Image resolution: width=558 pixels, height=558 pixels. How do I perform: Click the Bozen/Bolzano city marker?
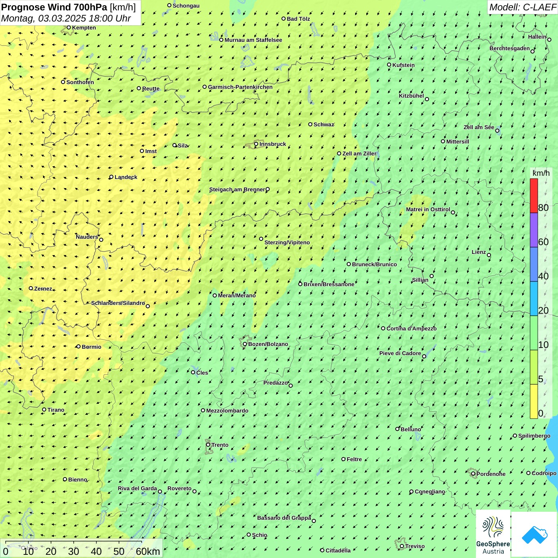tap(245, 344)
